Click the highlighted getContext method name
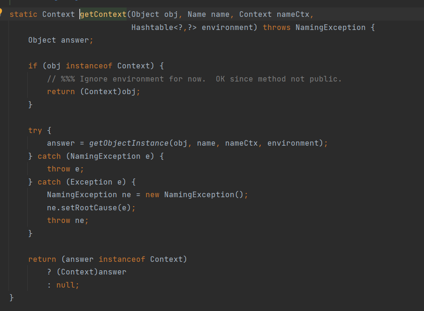 click(x=103, y=14)
